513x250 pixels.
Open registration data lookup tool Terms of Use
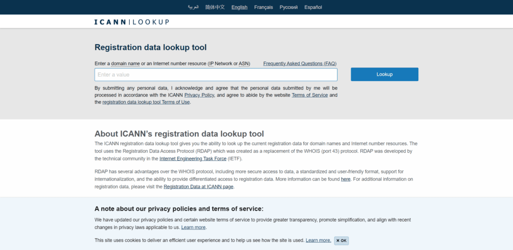[146, 102]
